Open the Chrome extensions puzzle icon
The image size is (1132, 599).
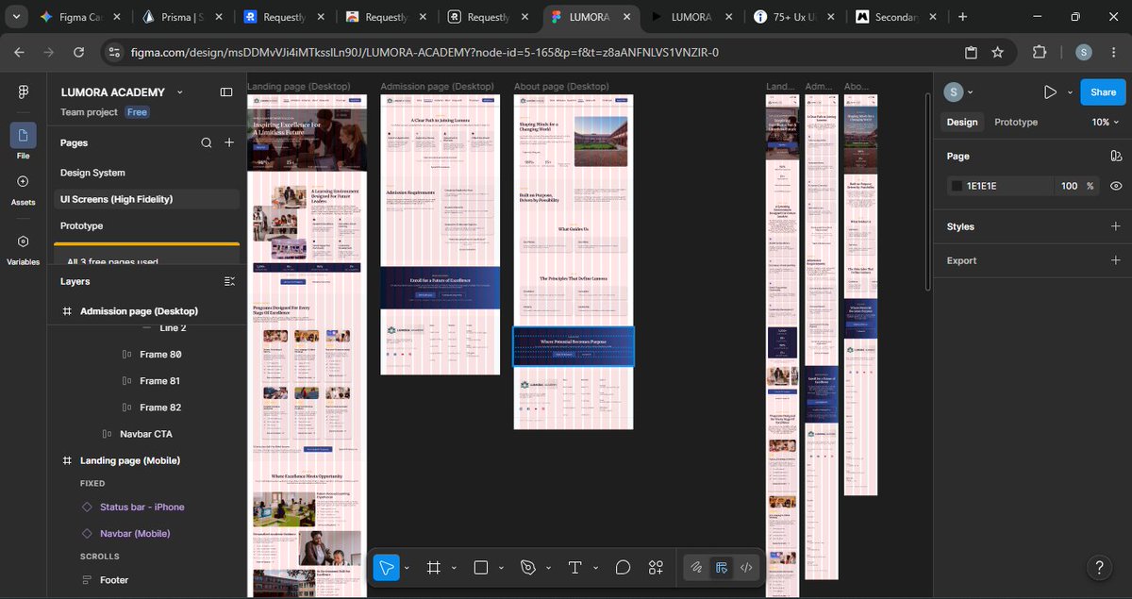tap(1040, 52)
